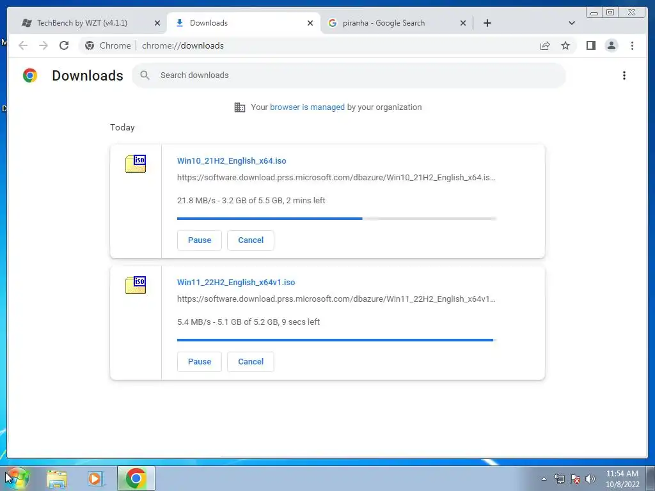The height and width of the screenshot is (491, 655).
Task: Open Windows Explorer from the taskbar
Action: tap(57, 478)
